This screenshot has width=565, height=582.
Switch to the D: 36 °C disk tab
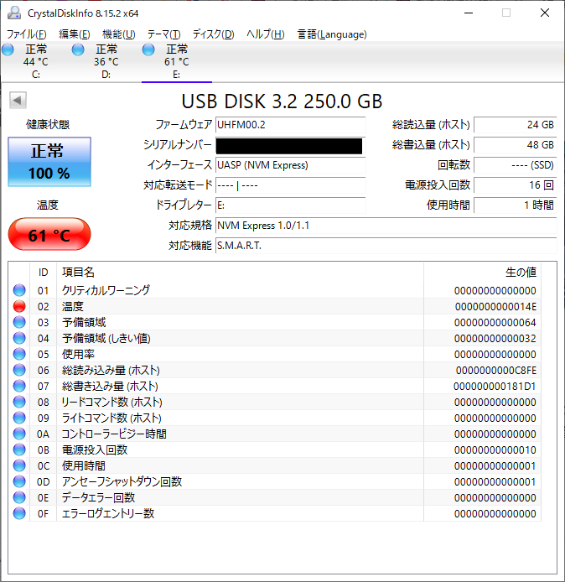click(106, 61)
